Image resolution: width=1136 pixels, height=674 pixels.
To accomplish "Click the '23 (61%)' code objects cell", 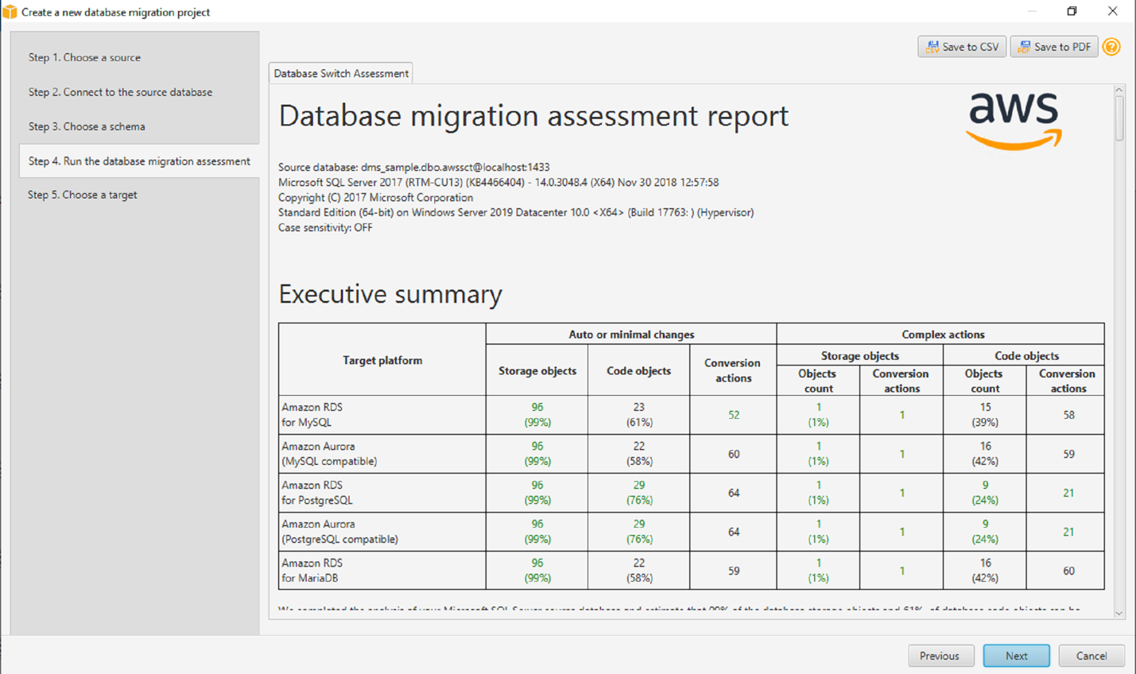I will coord(639,415).
